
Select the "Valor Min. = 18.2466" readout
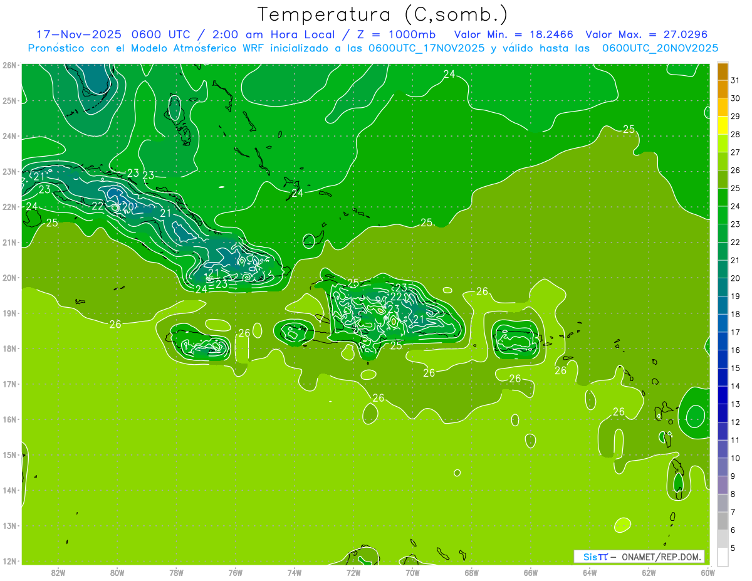[x=514, y=34]
